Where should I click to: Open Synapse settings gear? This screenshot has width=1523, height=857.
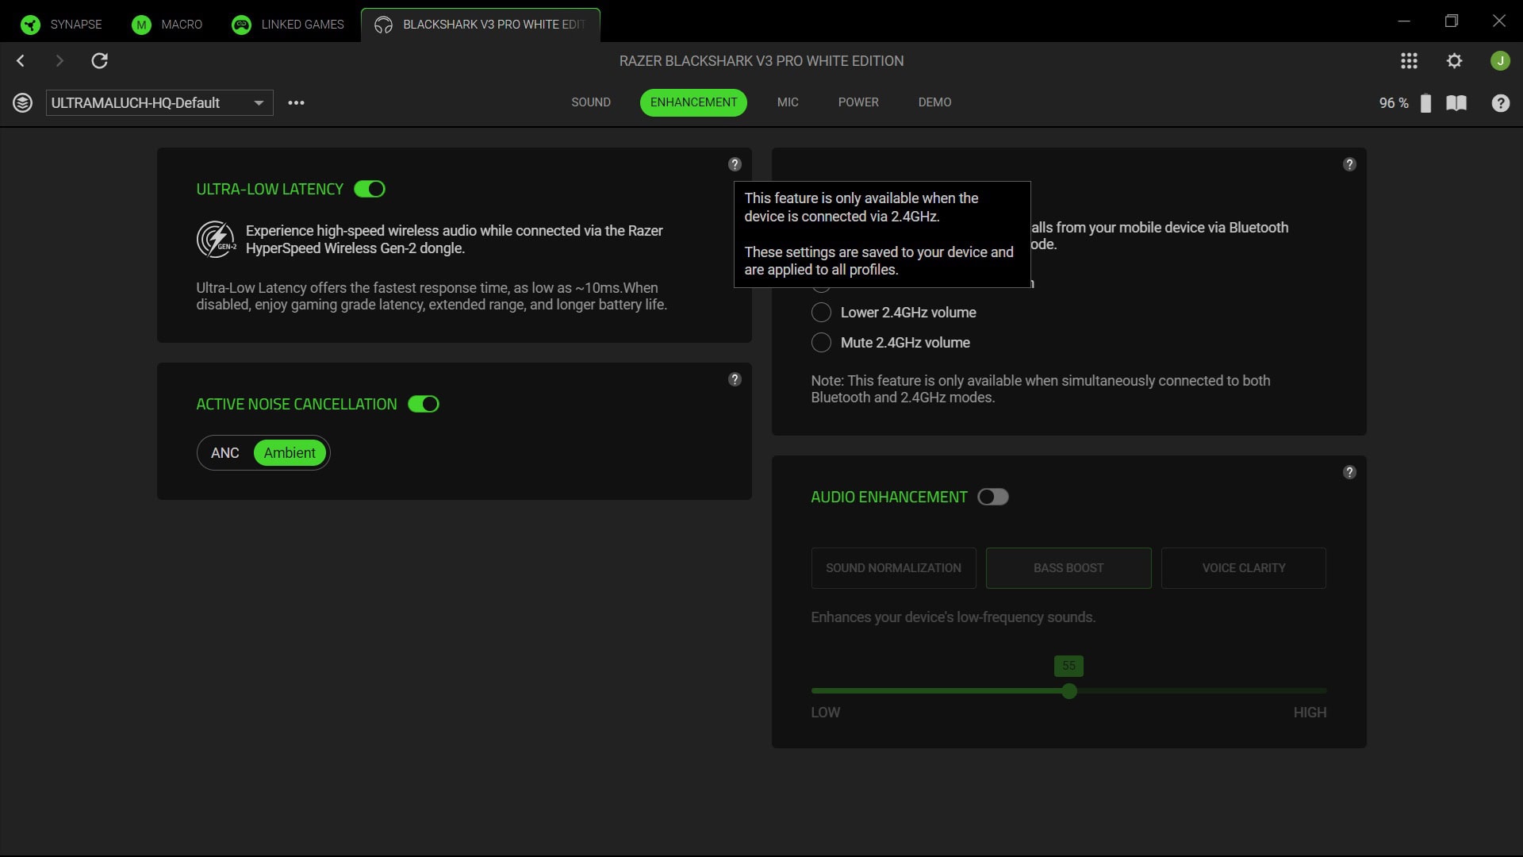[x=1454, y=60]
